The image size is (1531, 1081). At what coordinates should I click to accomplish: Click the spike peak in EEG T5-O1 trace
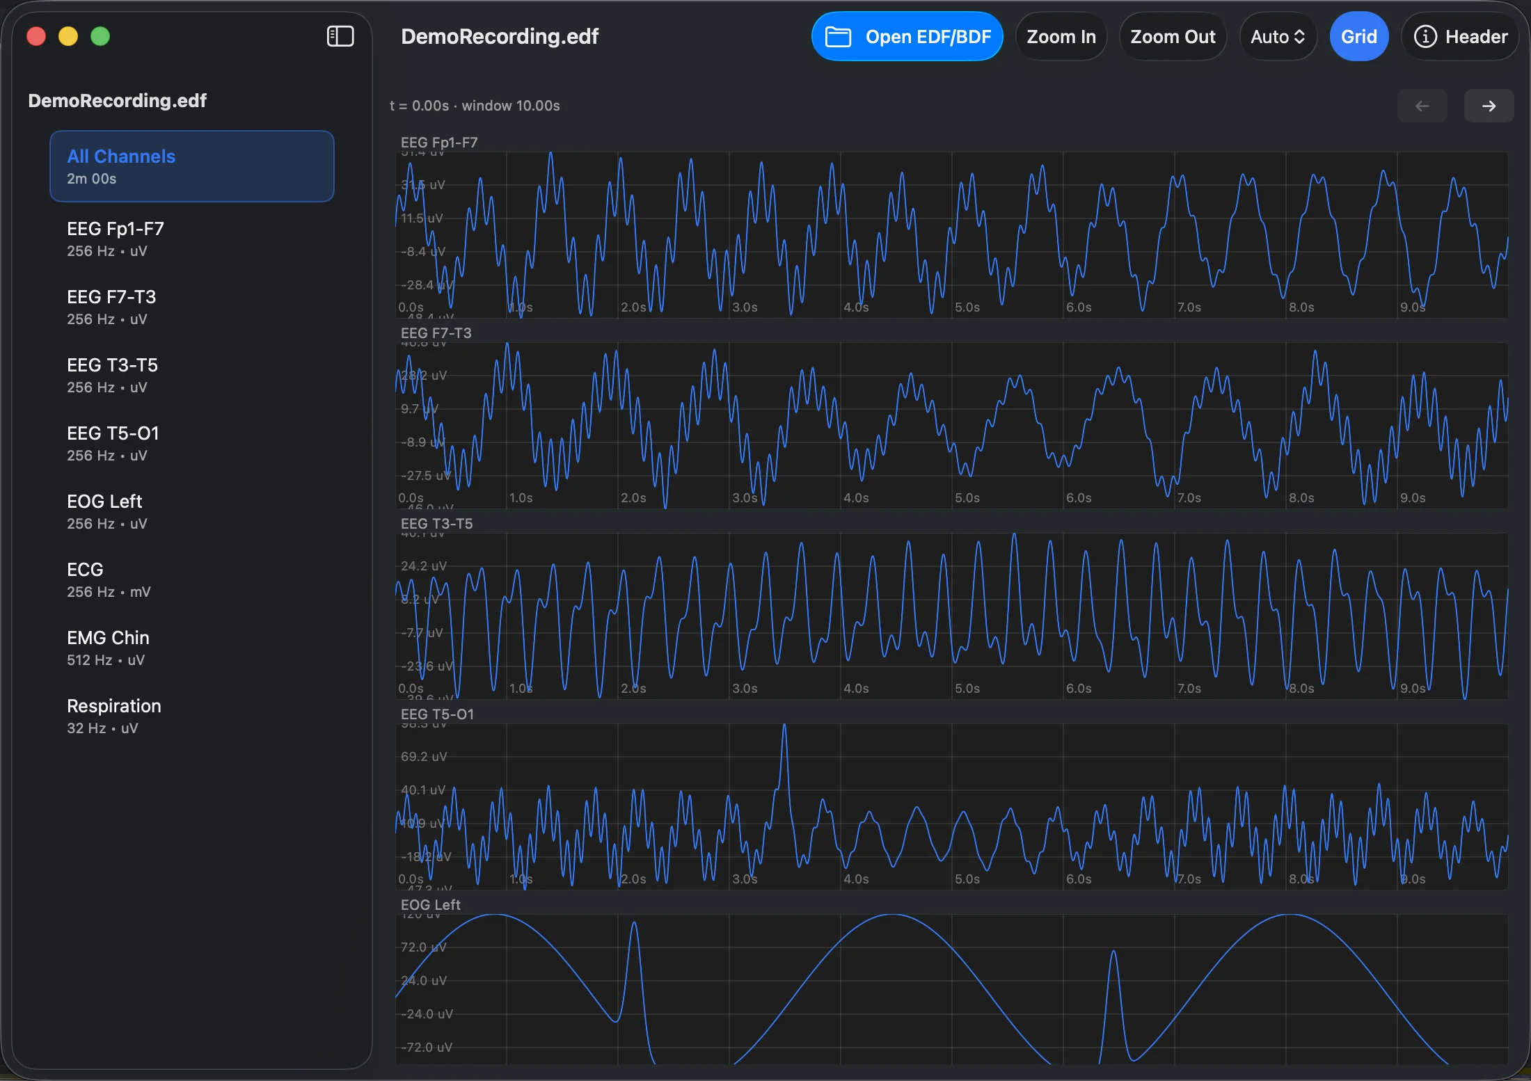tap(784, 726)
